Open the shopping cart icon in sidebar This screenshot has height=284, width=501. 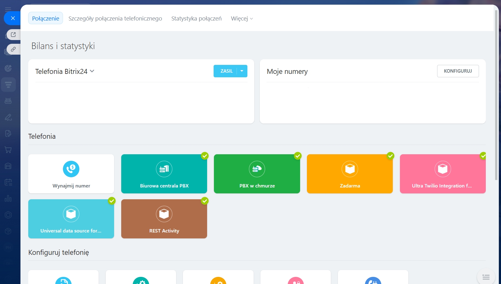click(x=8, y=150)
